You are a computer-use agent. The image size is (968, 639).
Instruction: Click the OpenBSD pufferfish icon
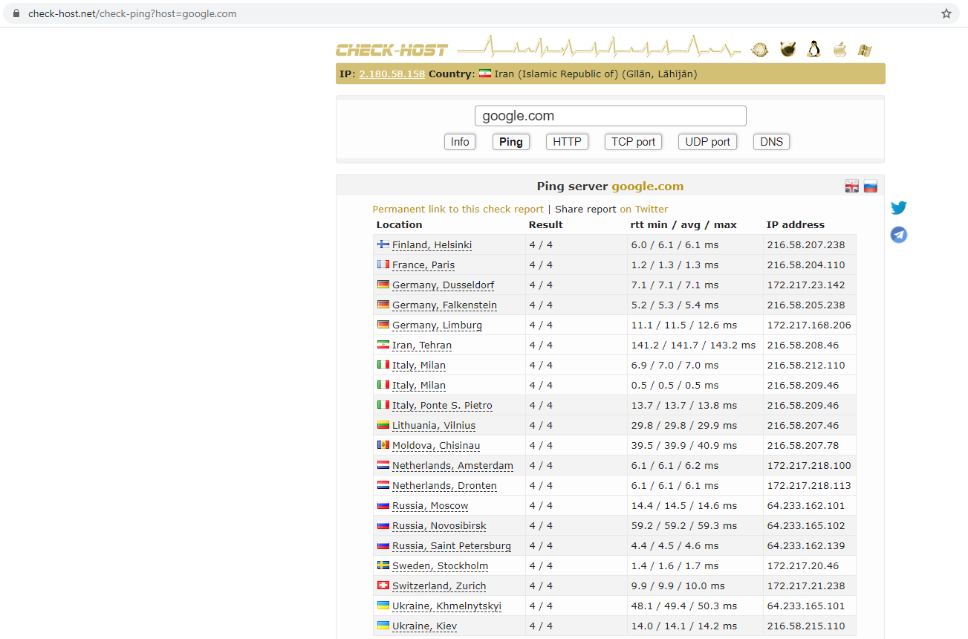point(759,50)
